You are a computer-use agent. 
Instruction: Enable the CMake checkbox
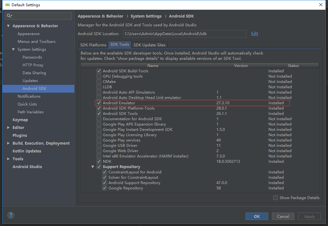point(99,82)
